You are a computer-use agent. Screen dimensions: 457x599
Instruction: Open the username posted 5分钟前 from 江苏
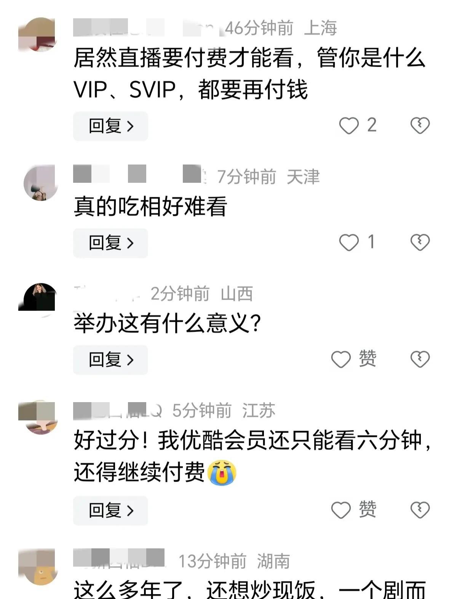point(118,411)
